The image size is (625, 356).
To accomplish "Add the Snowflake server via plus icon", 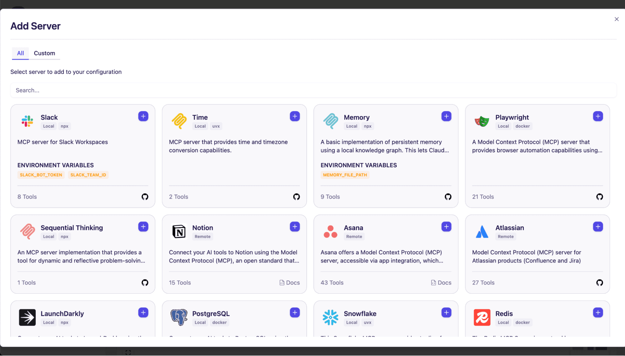I will point(446,313).
